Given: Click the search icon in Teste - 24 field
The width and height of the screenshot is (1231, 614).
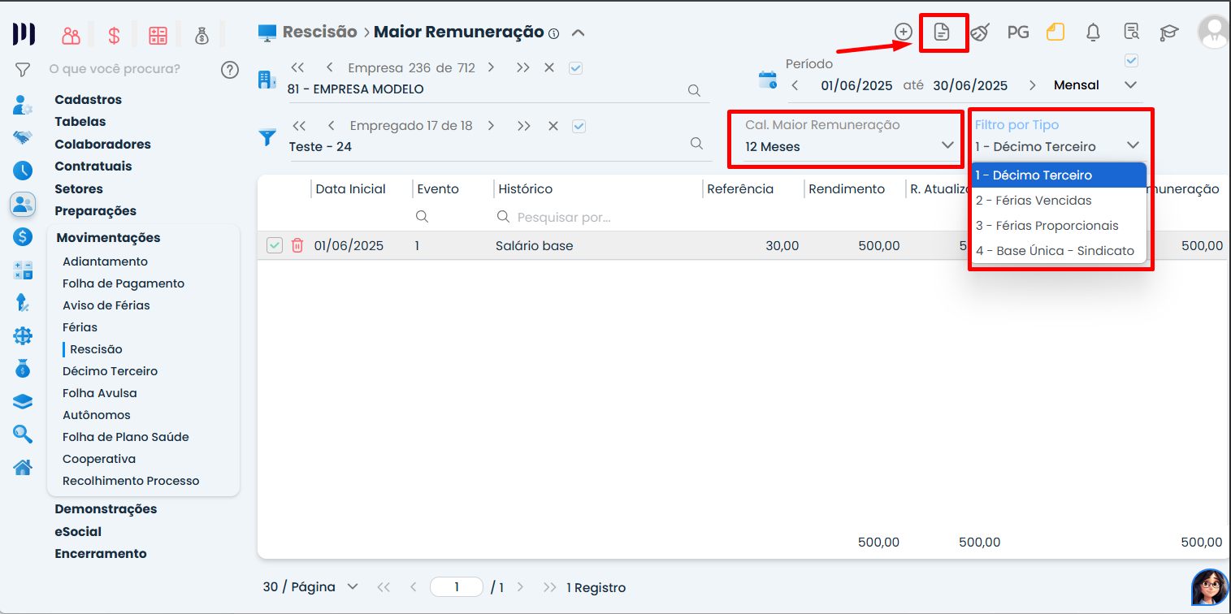Looking at the screenshot, I should pyautogui.click(x=696, y=143).
